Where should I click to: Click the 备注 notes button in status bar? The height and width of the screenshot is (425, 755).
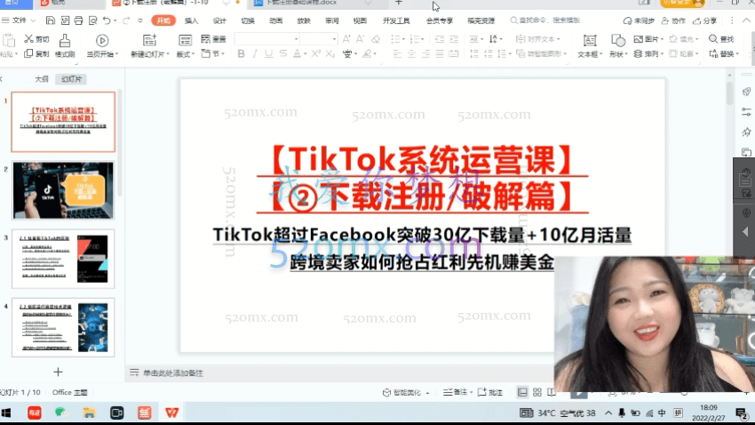coord(457,392)
